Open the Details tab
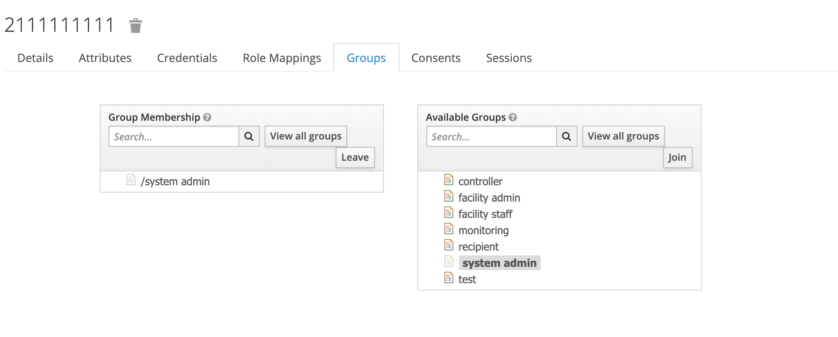This screenshot has width=838, height=337. pyautogui.click(x=36, y=58)
